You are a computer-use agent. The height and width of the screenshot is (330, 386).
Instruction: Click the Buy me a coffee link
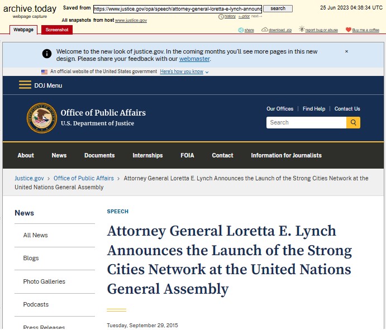pos(365,30)
